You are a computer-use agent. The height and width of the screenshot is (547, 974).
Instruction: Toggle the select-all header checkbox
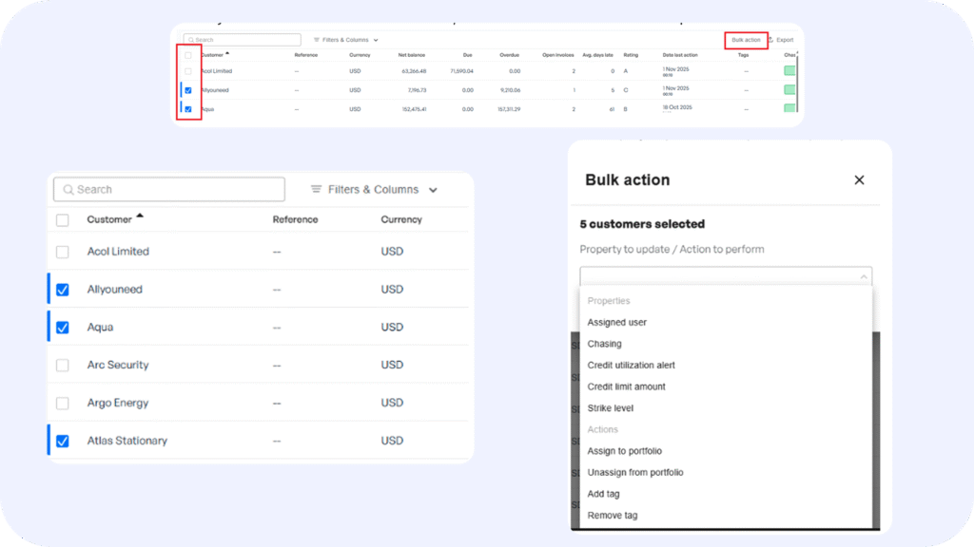[x=63, y=219]
